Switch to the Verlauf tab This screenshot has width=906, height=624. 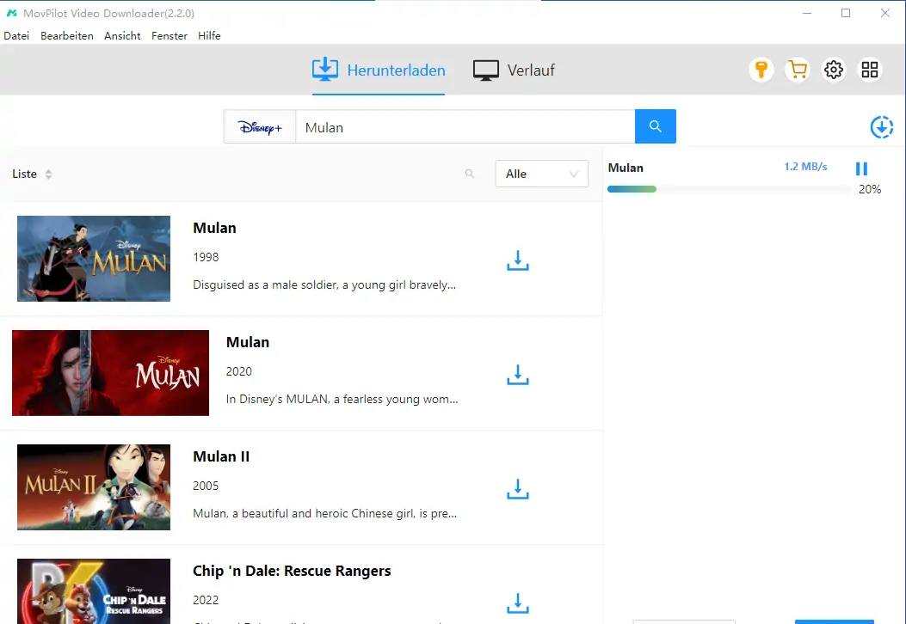click(x=514, y=70)
